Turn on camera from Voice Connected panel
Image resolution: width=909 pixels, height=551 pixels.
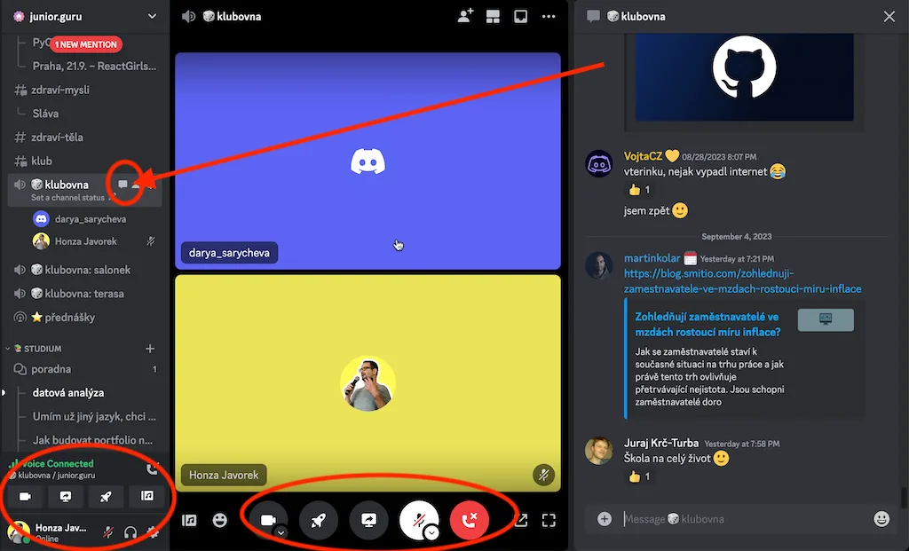coord(25,497)
